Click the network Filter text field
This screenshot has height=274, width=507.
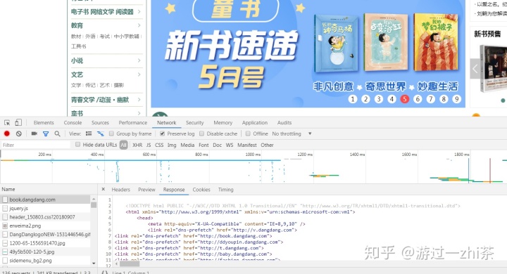click(x=36, y=145)
